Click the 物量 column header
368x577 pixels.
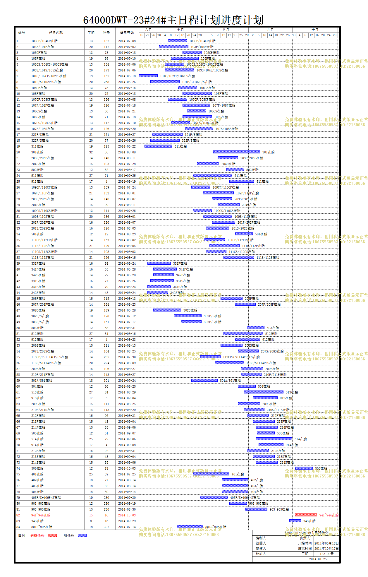pos(106,33)
